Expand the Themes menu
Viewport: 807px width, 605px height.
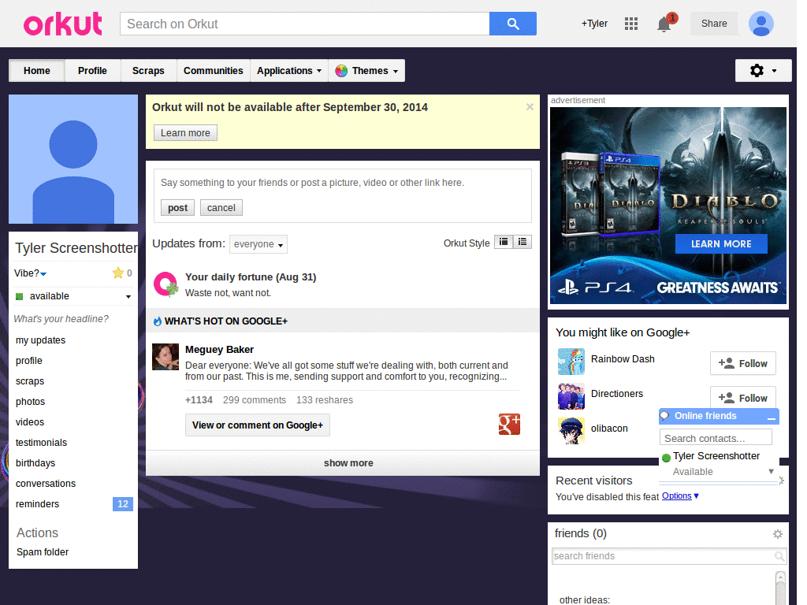(366, 70)
